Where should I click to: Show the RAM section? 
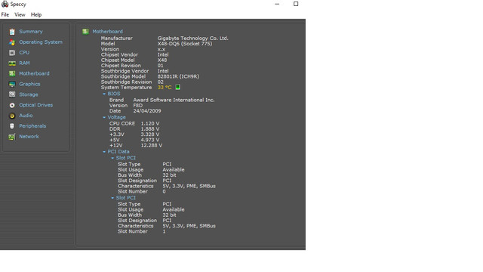[x=24, y=63]
